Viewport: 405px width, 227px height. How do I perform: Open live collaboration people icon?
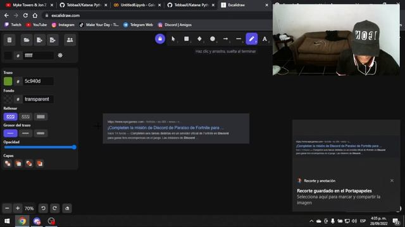[70, 40]
